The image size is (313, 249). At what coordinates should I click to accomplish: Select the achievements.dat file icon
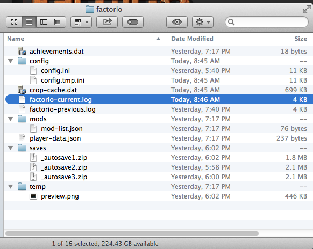(22, 51)
